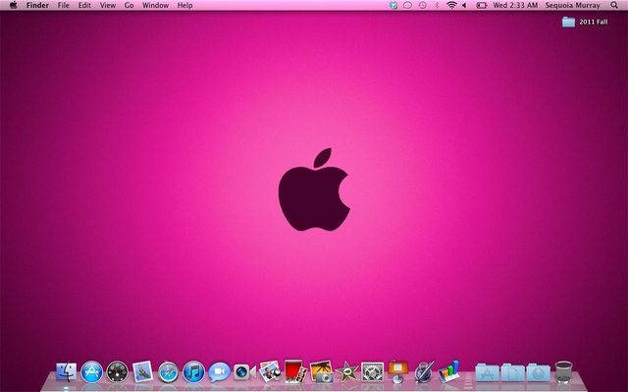The height and width of the screenshot is (392, 628).
Task: Open the Go menu
Action: 129,5
